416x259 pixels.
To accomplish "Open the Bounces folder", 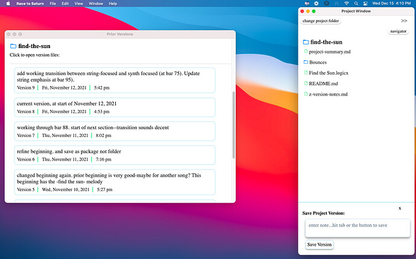I will pyautogui.click(x=318, y=62).
